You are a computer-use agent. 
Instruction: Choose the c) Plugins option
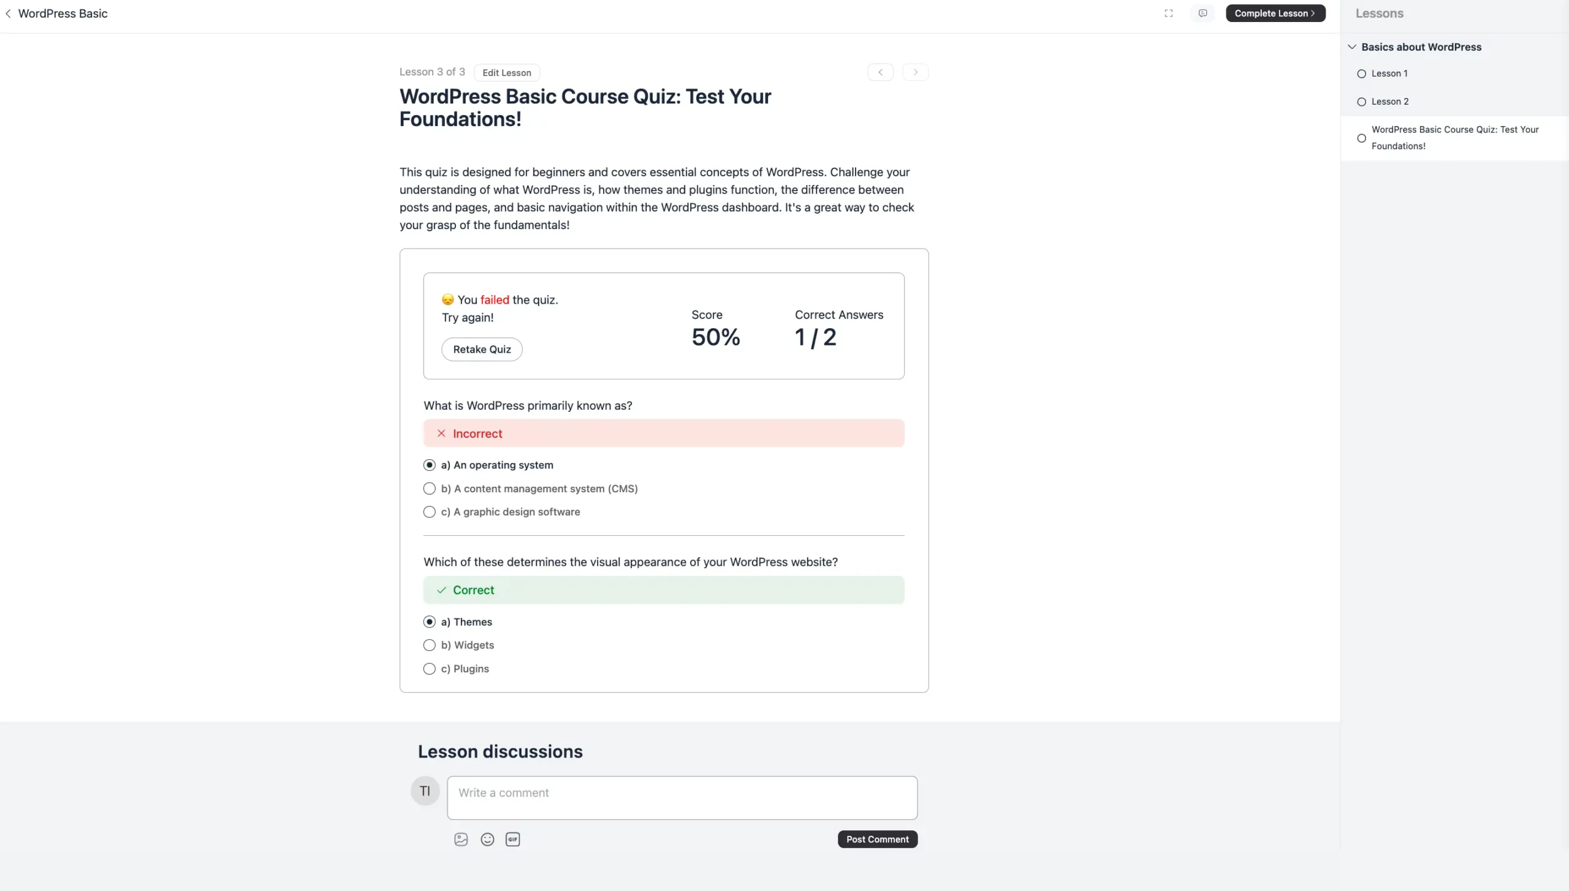tap(456, 669)
